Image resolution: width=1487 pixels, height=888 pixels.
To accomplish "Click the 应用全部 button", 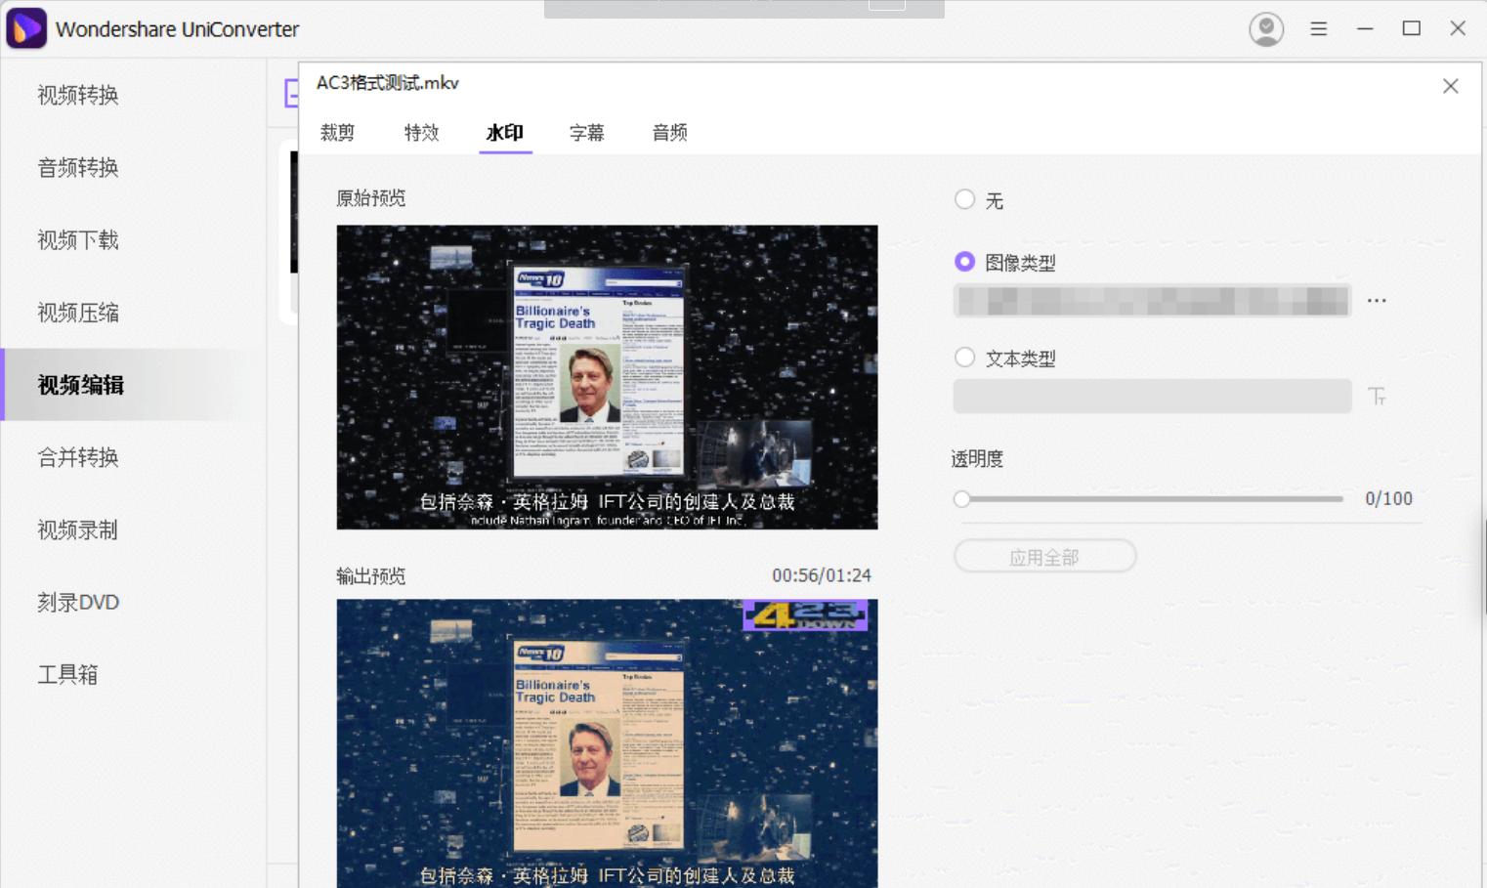I will point(1044,555).
